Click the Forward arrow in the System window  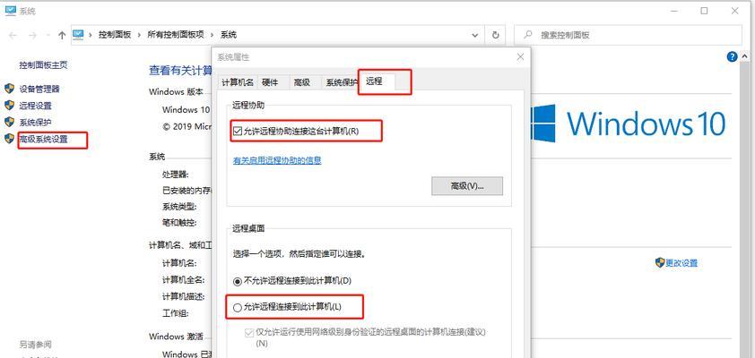[32, 35]
